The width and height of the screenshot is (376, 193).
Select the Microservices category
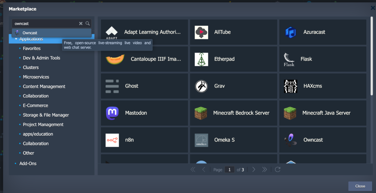(x=36, y=77)
